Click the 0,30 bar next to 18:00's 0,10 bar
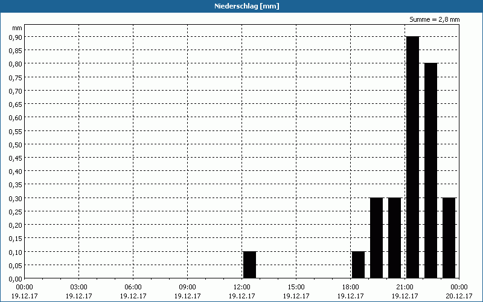Screen dimensions: 483x302 pos(376,238)
